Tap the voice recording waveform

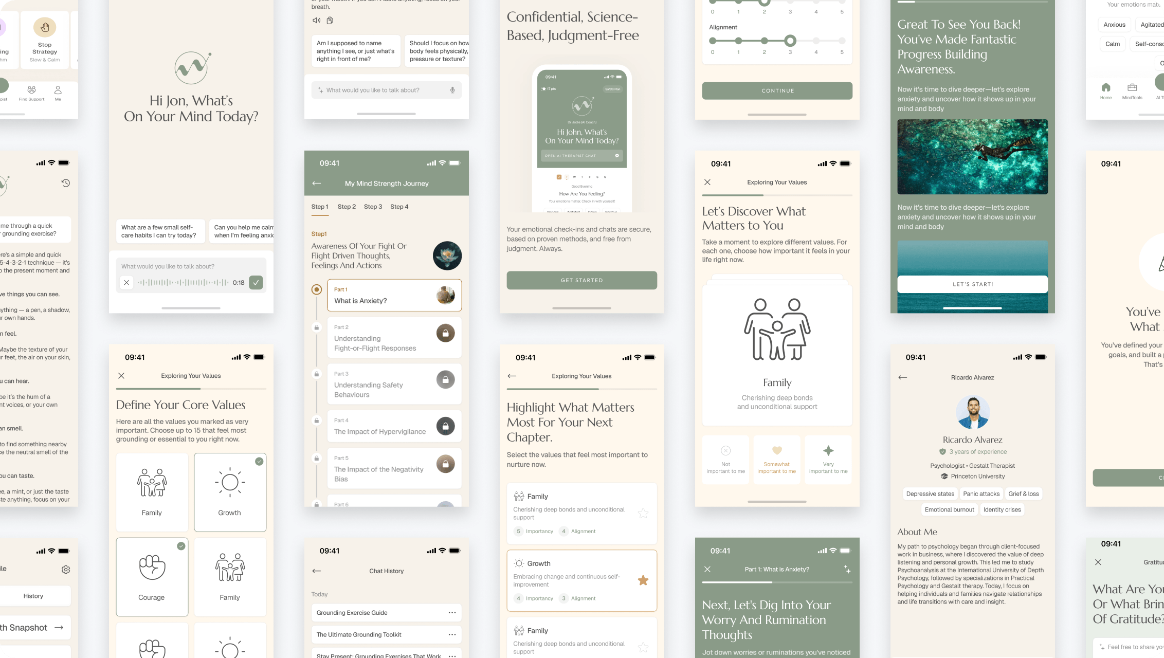pyautogui.click(x=183, y=282)
